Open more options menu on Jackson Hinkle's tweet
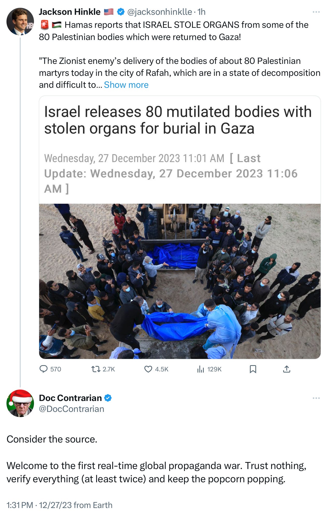 pyautogui.click(x=316, y=12)
